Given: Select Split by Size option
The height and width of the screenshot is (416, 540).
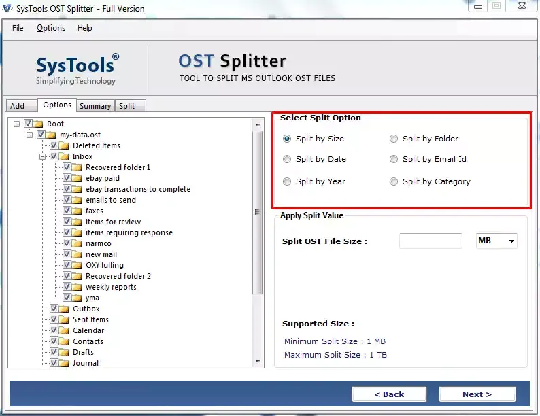Looking at the screenshot, I should click(x=287, y=139).
